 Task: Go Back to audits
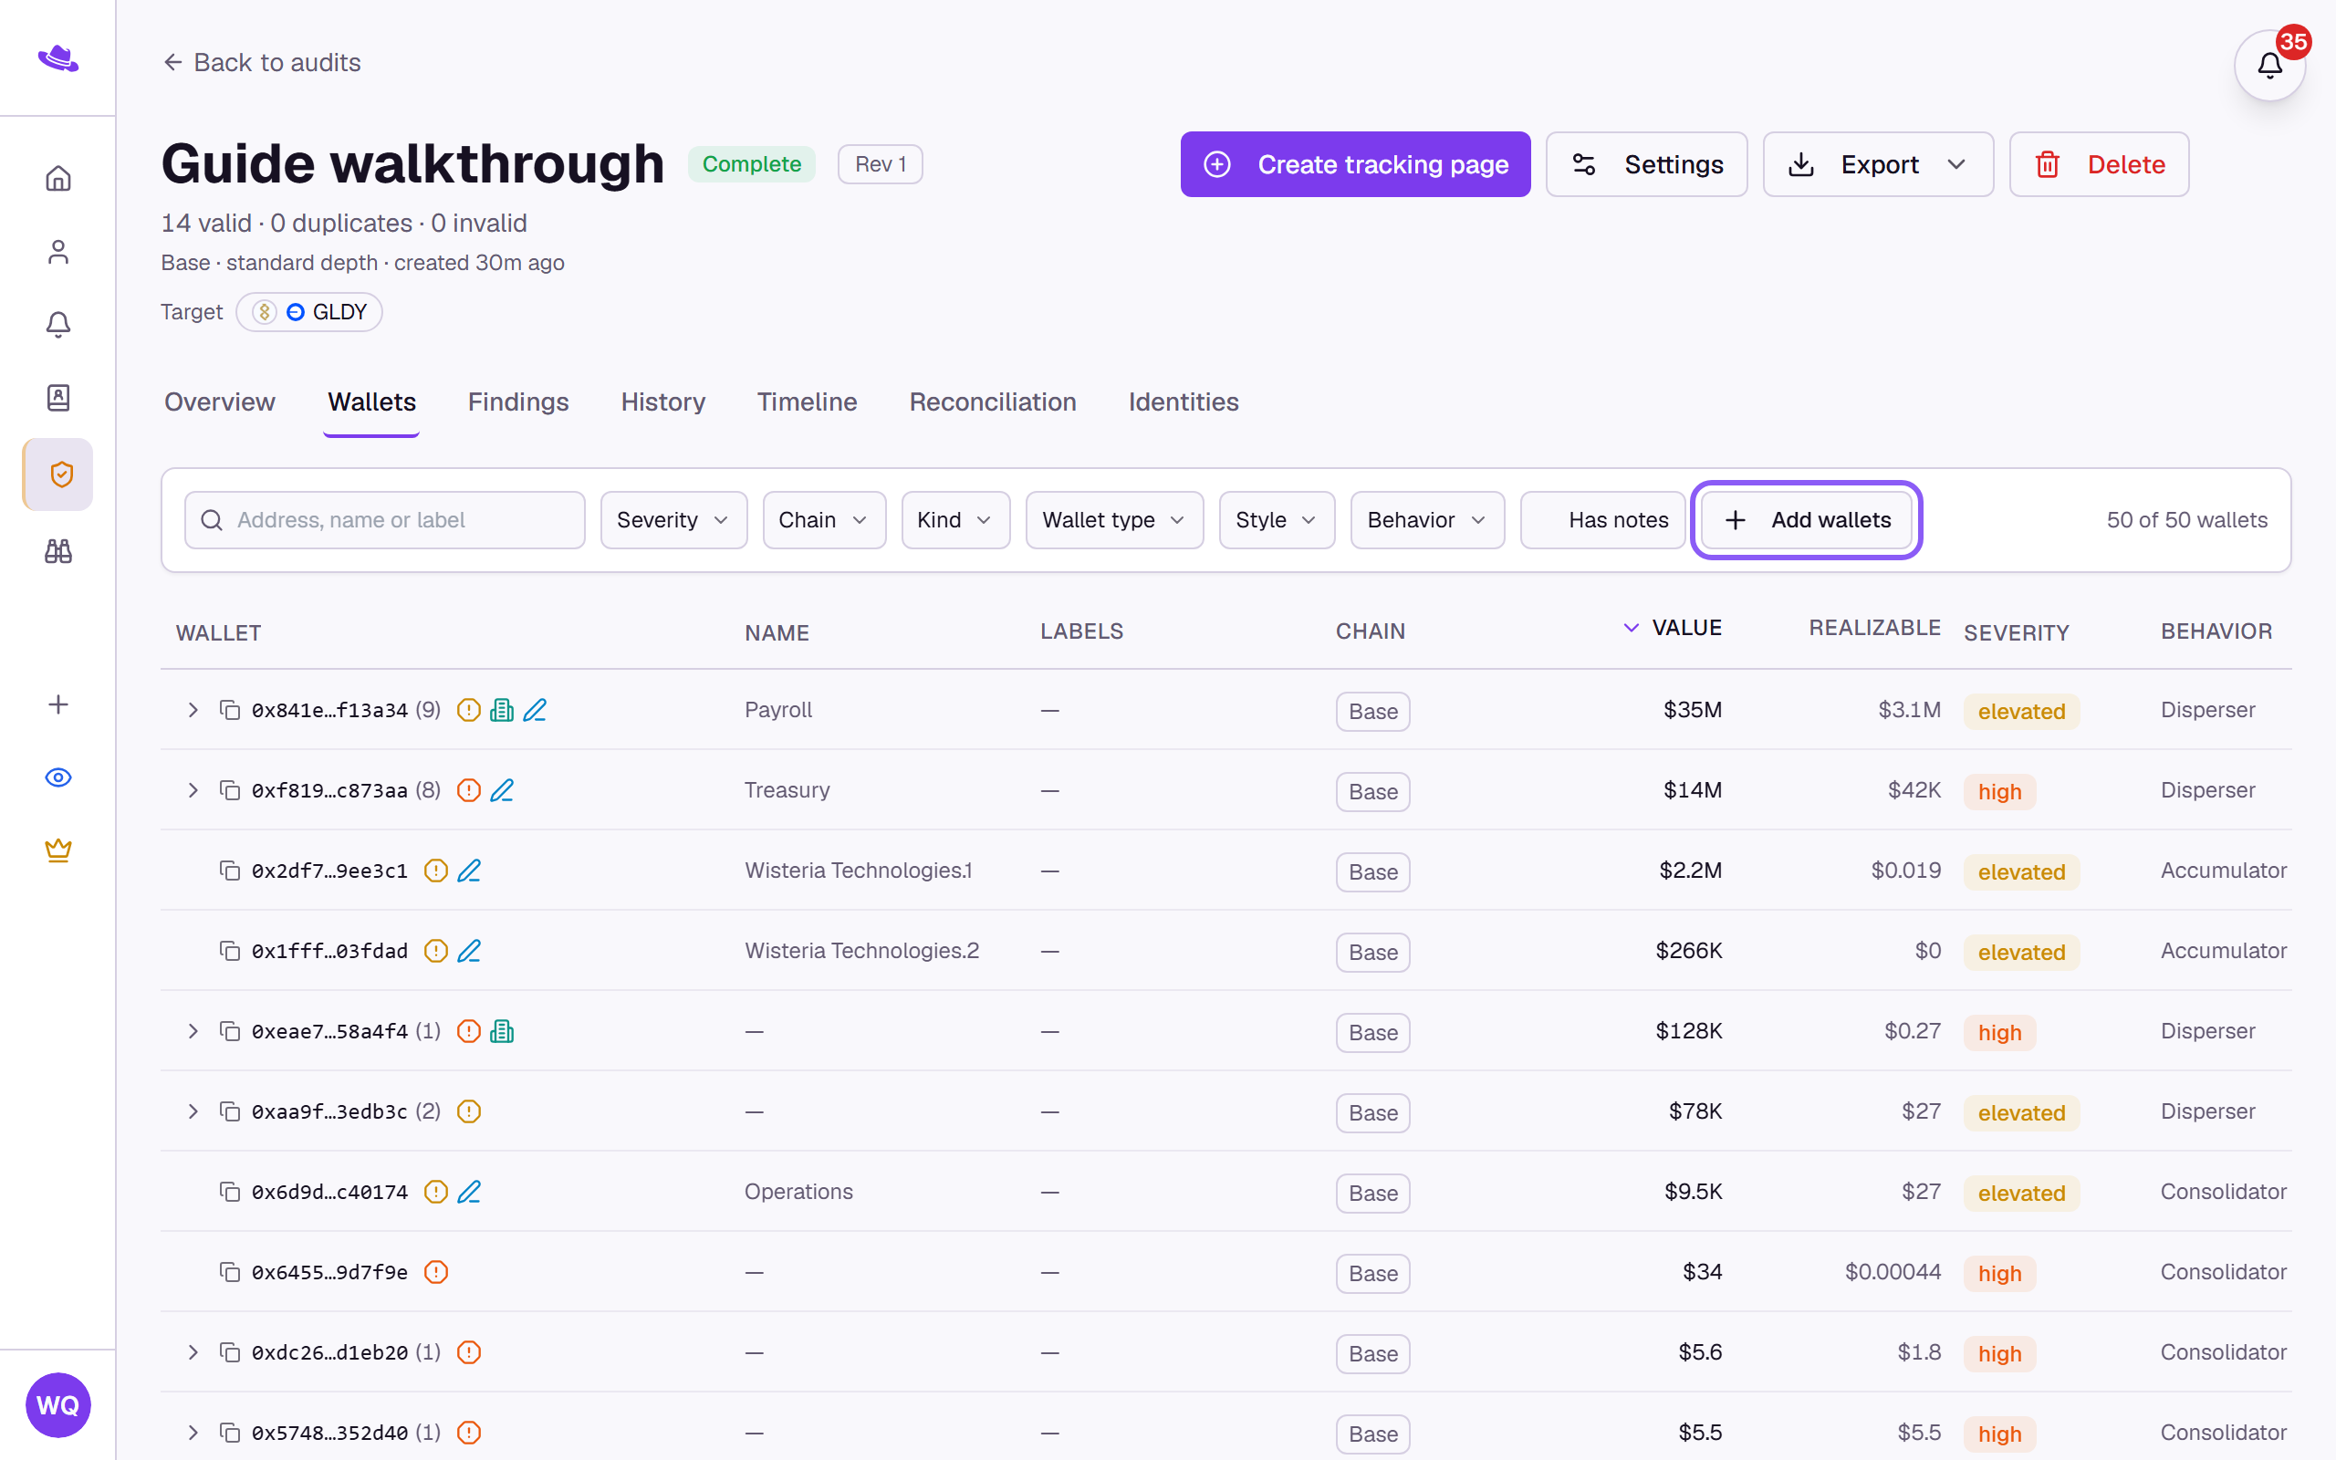click(262, 63)
